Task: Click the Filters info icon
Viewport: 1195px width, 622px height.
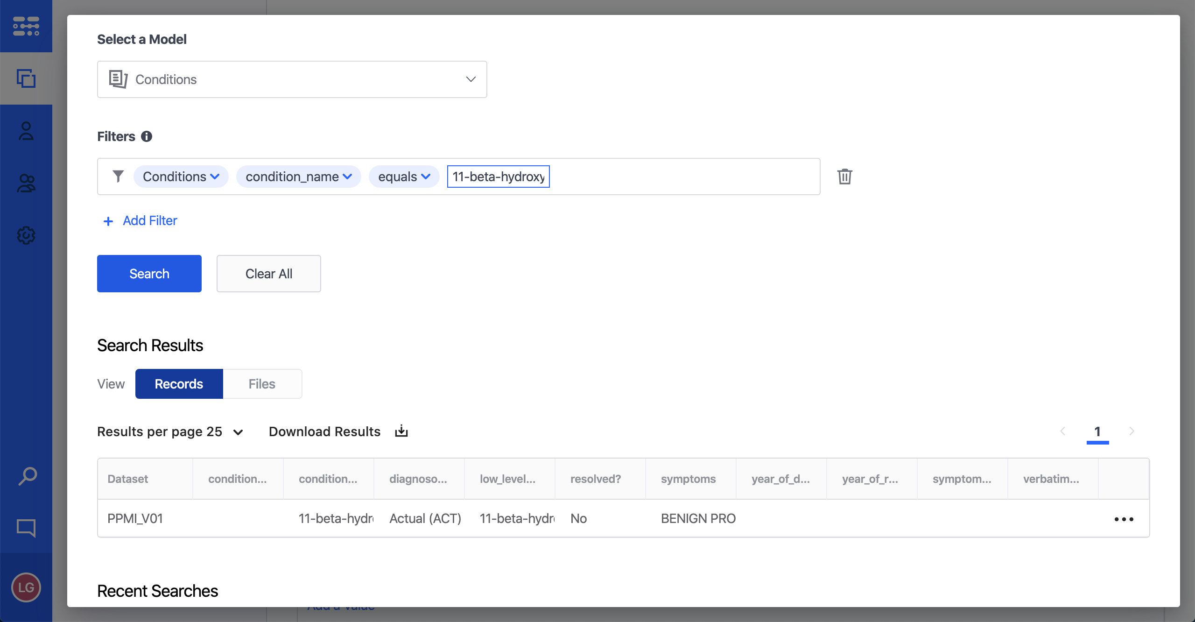Action: [147, 136]
